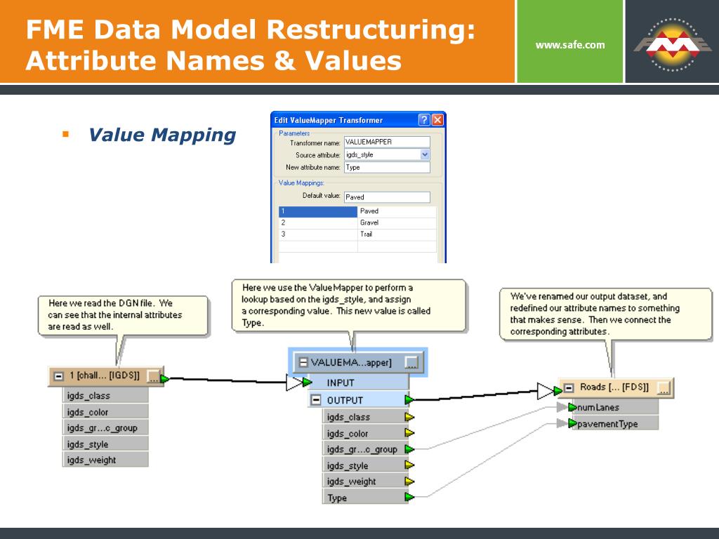
Task: Select the pavementType attribute label
Action: (607, 424)
